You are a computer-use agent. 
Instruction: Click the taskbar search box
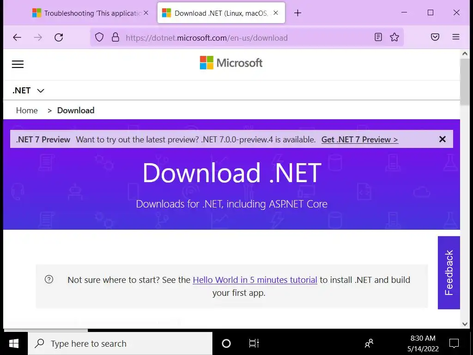point(121,343)
